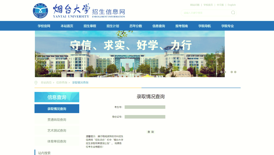Image resolution: width=274 pixels, height=155 pixels.
Task: Click the search magnifier icon
Action: (233, 12)
